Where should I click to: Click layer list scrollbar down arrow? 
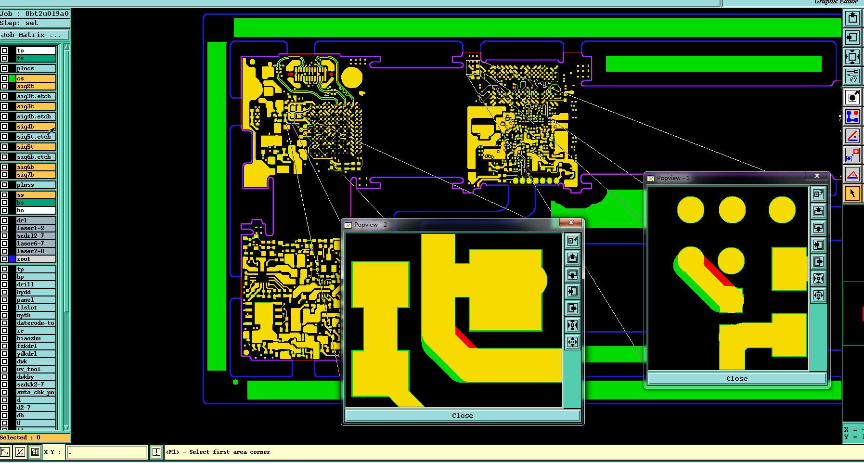66,427
